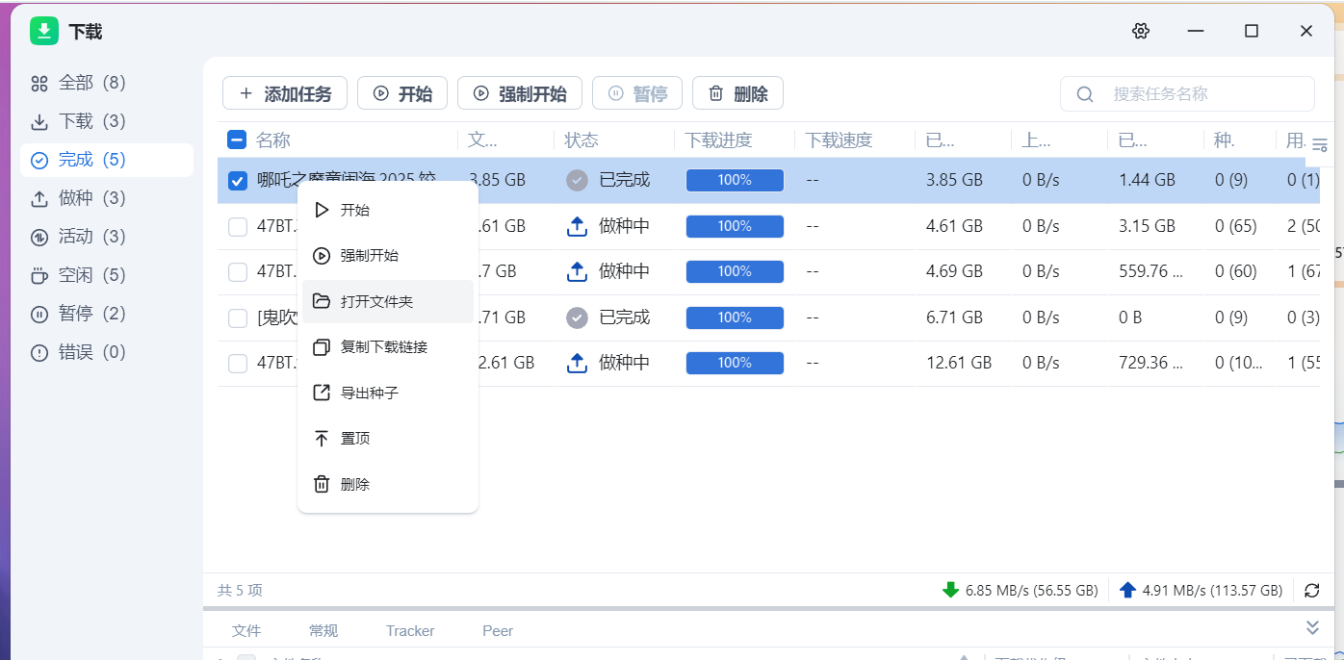Viewport: 1344px width, 660px height.
Task: Click the 添加任务 button
Action: pyautogui.click(x=285, y=93)
